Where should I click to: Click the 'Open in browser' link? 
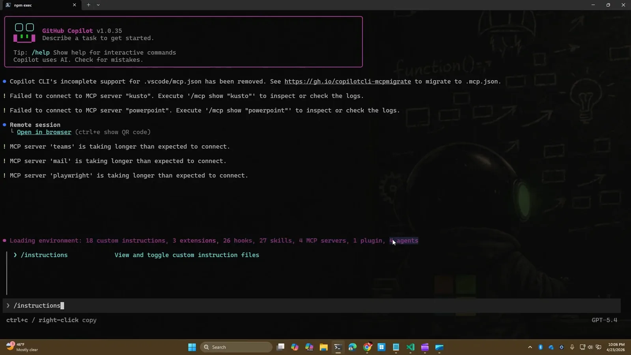click(44, 132)
